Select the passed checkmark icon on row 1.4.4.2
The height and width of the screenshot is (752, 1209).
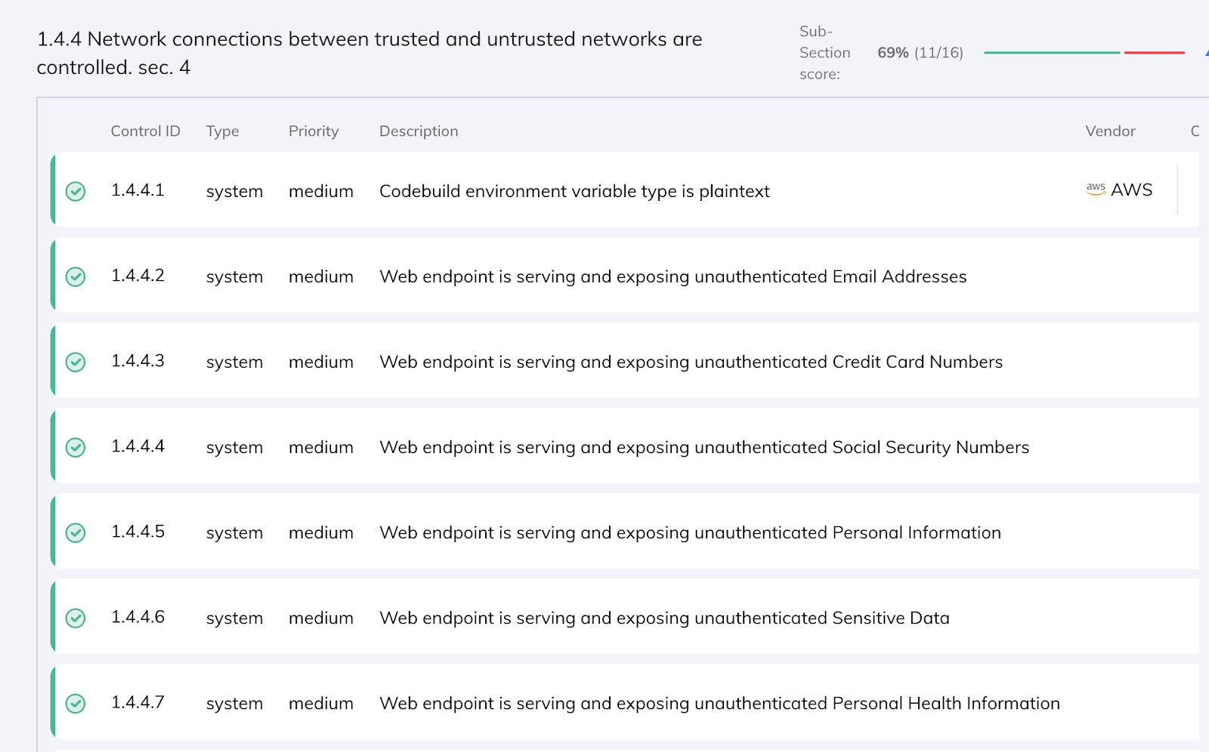[x=76, y=278]
